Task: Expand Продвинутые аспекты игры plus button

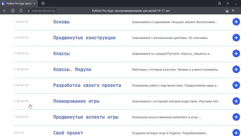Action: click(x=236, y=117)
